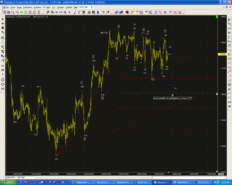
Task: Select the blue T text tool
Action: tap(79, 12)
